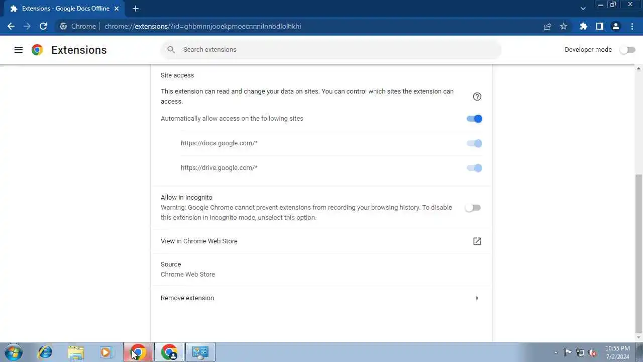Reload the page with the refresh icon
Viewport: 643px width, 362px height.
click(43, 26)
